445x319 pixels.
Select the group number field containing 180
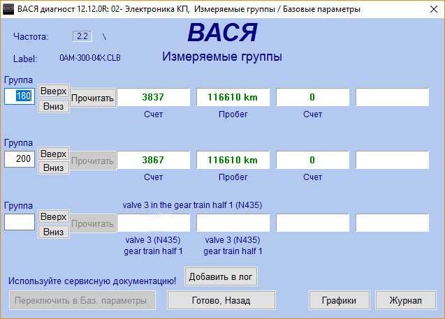tap(20, 96)
